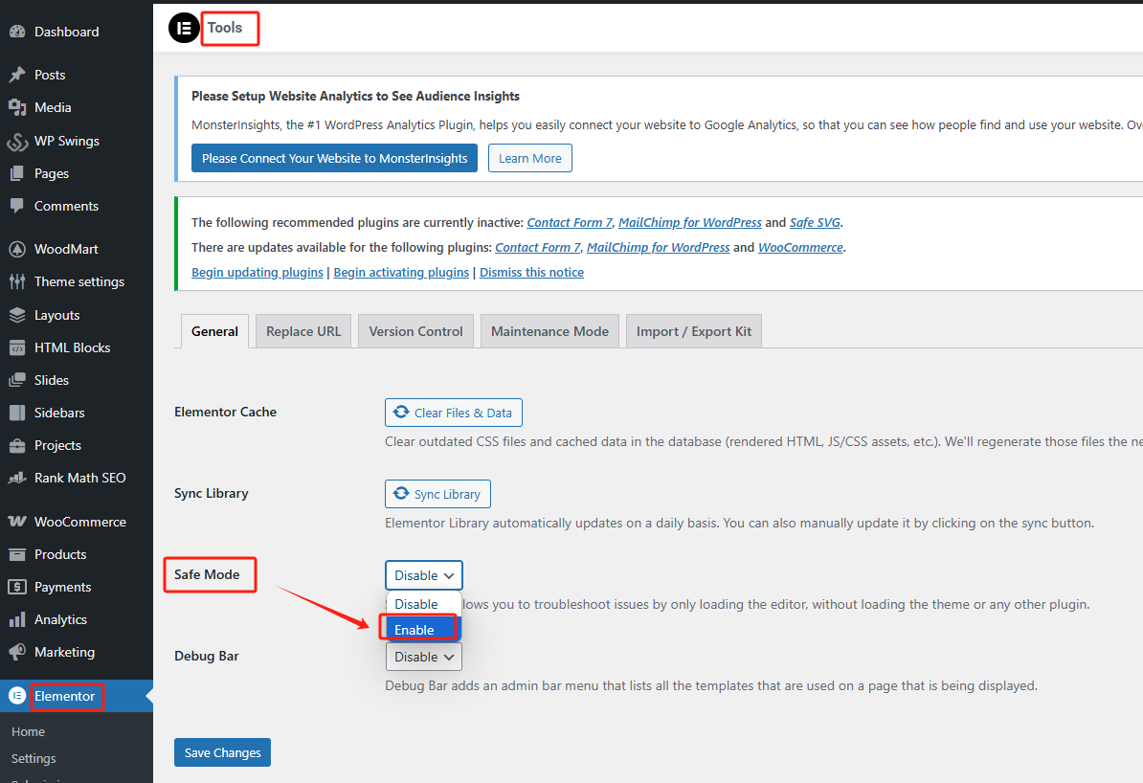The width and height of the screenshot is (1143, 783).
Task: Click the Dashboard gauge icon
Action: click(16, 32)
